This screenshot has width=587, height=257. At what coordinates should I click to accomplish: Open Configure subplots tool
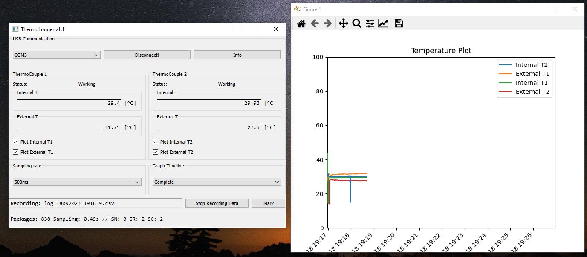[x=370, y=23]
